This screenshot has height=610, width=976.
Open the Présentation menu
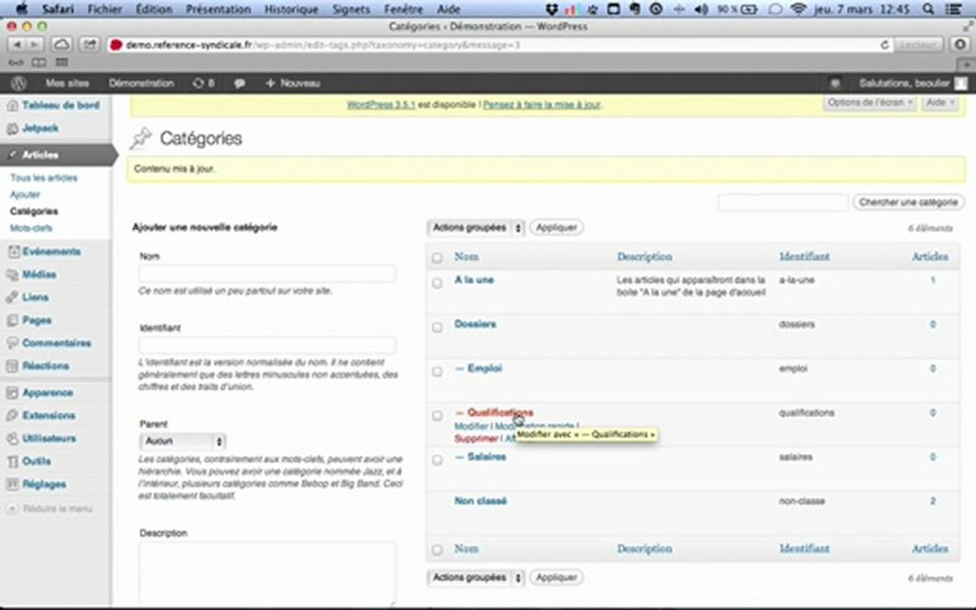click(218, 9)
